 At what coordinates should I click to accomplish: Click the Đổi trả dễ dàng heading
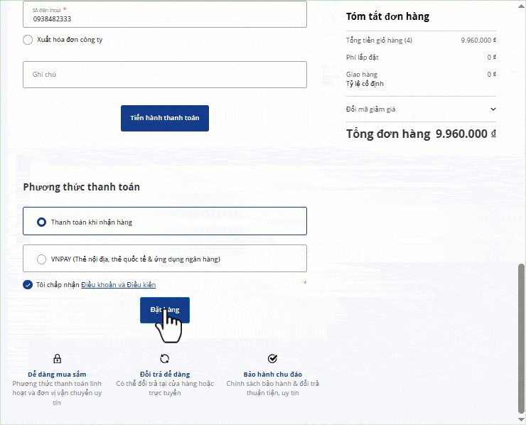[165, 375]
